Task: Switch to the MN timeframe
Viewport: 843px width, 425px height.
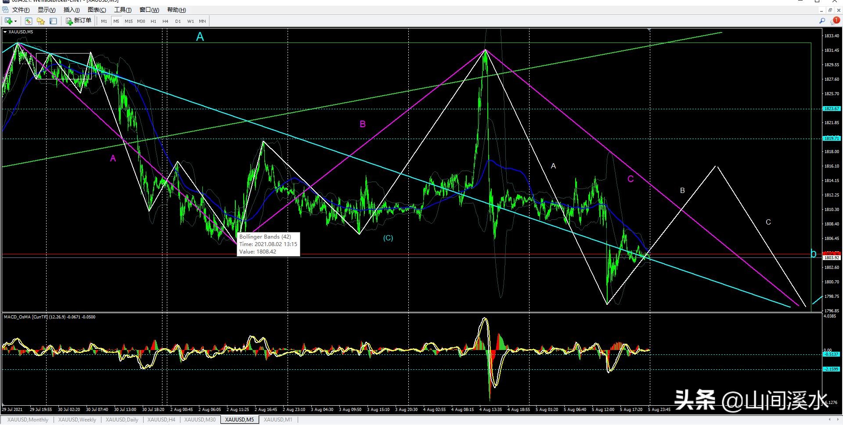Action: (x=202, y=21)
